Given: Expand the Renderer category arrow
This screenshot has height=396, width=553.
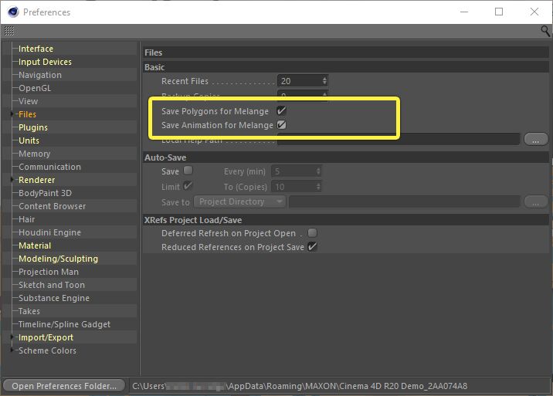Looking at the screenshot, I should [x=12, y=180].
